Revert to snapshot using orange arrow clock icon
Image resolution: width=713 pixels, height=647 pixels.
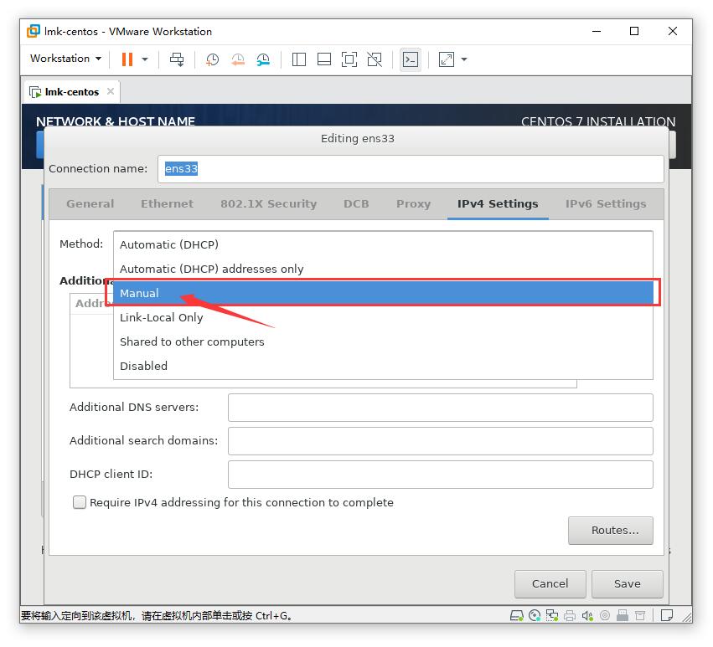[237, 59]
